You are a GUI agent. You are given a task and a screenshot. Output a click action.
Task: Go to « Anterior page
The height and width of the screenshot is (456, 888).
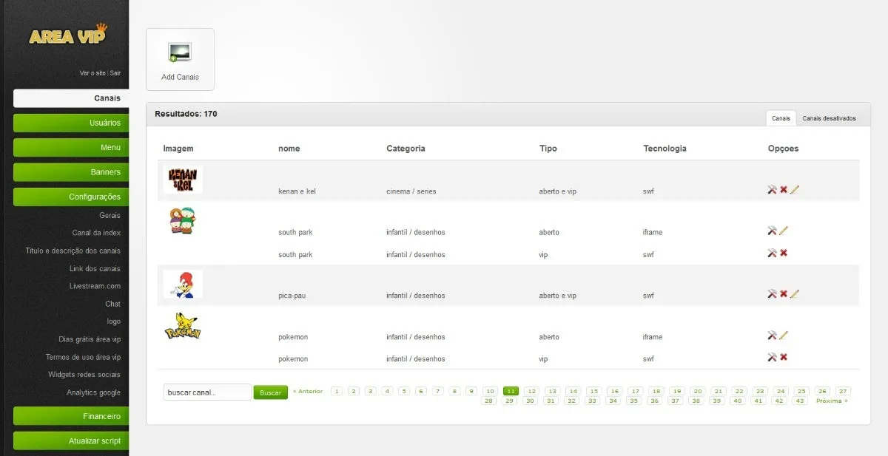[308, 391]
